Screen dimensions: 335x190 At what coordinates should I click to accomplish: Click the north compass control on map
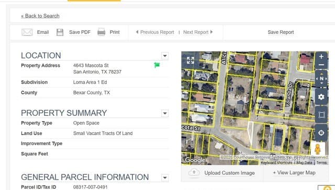tap(321, 79)
